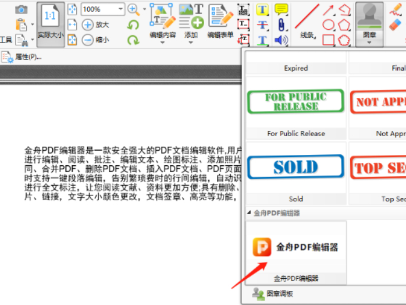Select the text callout tool icon
Viewport: 406px width, 305px height.
244,40
